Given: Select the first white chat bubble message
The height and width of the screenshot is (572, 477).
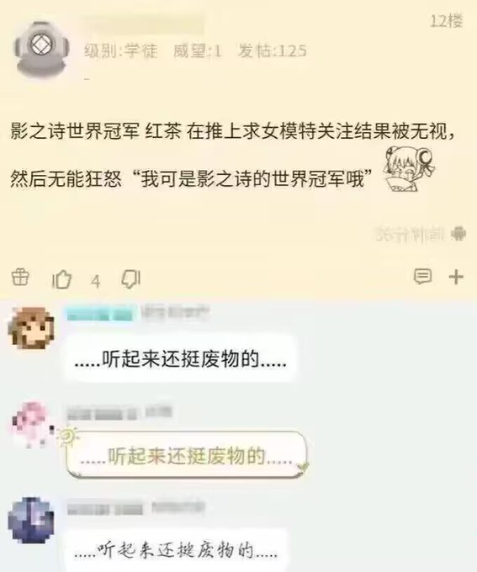Looking at the screenshot, I should click(180, 359).
